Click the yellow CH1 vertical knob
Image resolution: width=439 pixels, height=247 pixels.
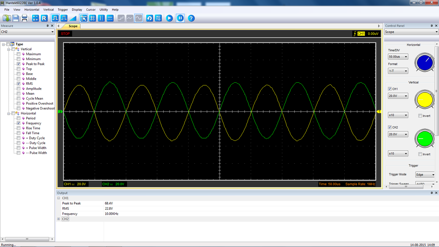pyautogui.click(x=425, y=100)
